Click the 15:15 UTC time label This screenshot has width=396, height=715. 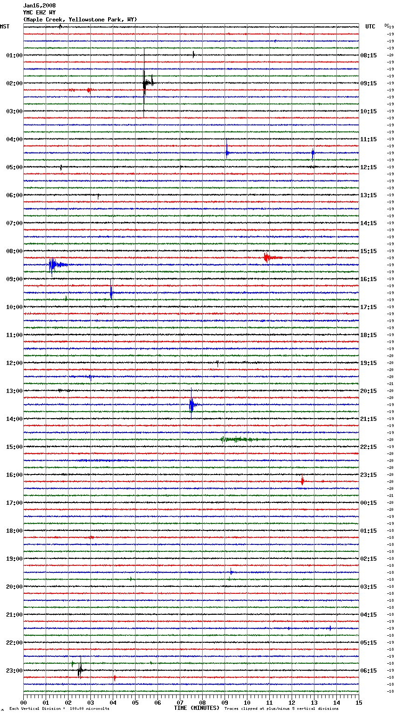click(x=369, y=251)
